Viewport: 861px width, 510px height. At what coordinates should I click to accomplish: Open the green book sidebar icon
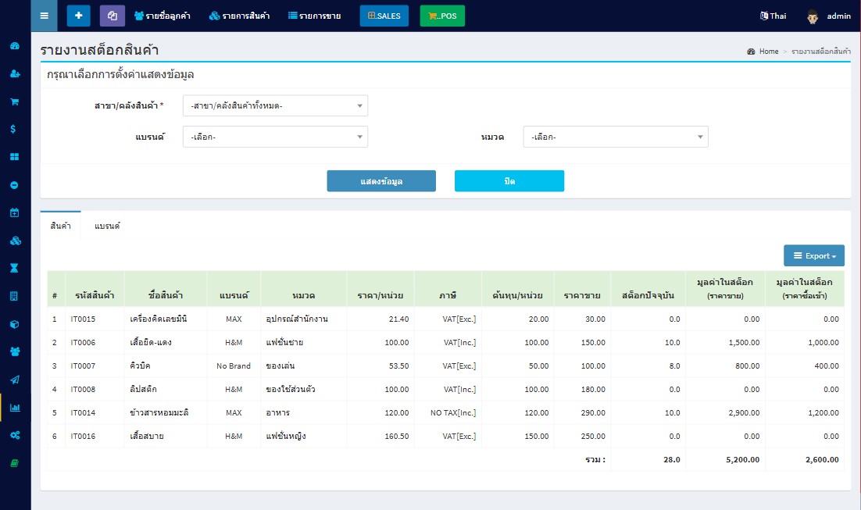(x=15, y=463)
